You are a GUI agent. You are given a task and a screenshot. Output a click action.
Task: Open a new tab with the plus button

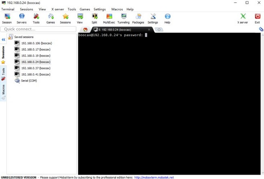(x=159, y=30)
